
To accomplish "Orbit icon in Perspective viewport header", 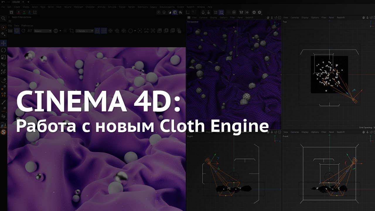I will [x=276, y=18].
